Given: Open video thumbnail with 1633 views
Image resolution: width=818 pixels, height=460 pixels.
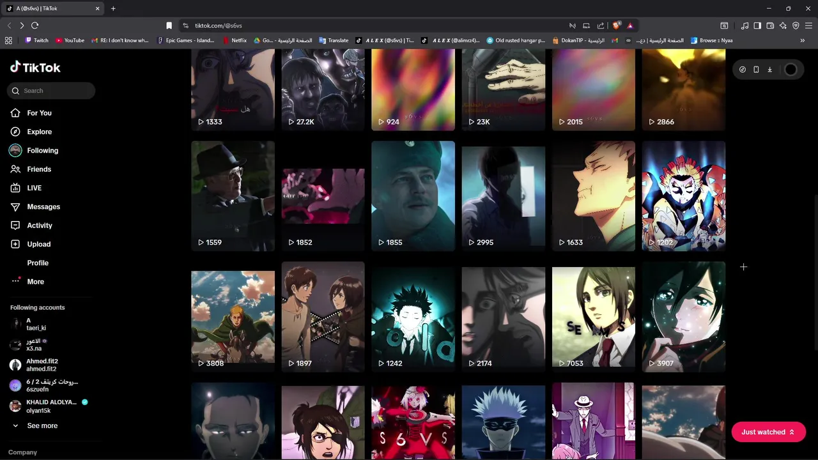Looking at the screenshot, I should coord(594,196).
